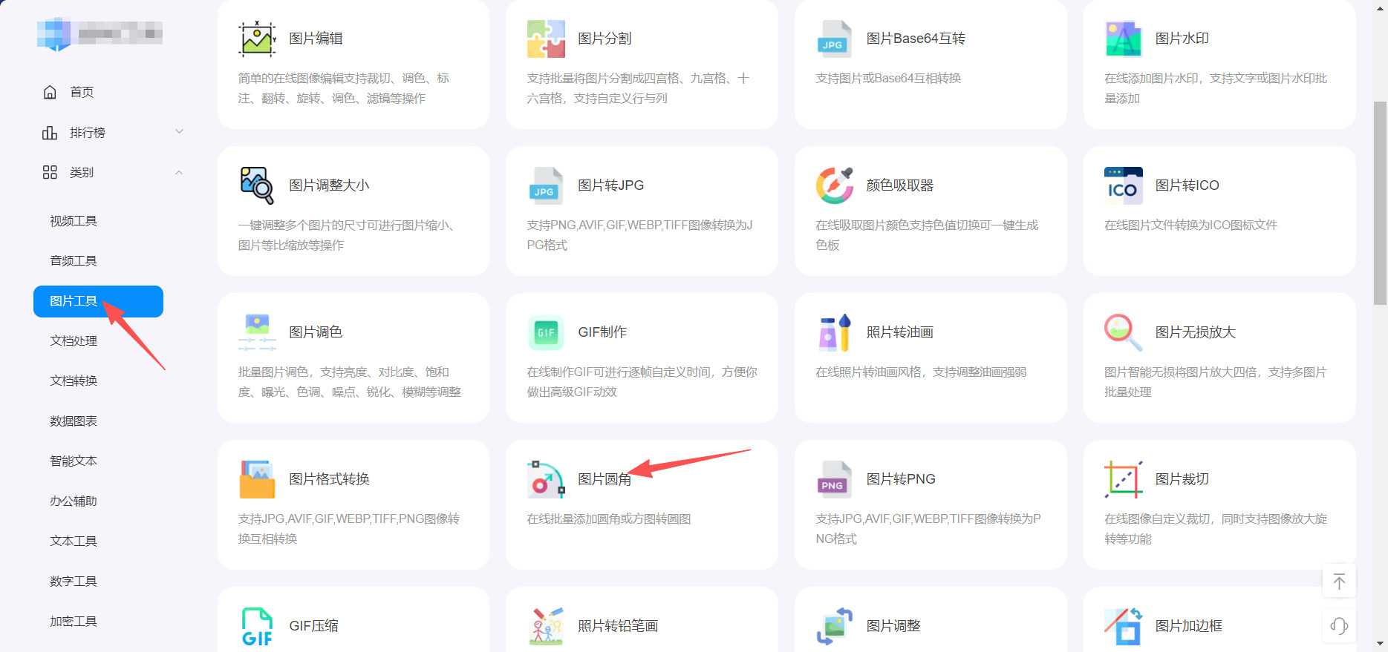The image size is (1388, 652).
Task: Click the 图片裁切 crop icon
Action: (1124, 479)
